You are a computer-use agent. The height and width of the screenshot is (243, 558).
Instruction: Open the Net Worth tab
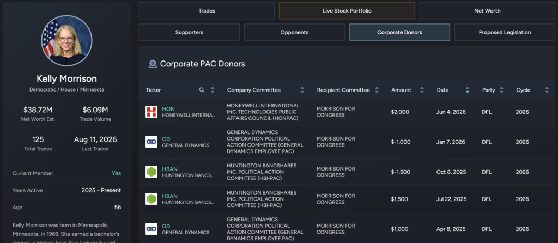point(487,11)
